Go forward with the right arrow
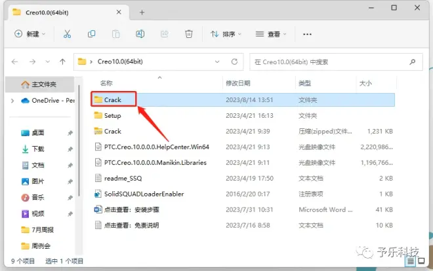Screen dimensions: 433x271 pyautogui.click(x=32, y=62)
